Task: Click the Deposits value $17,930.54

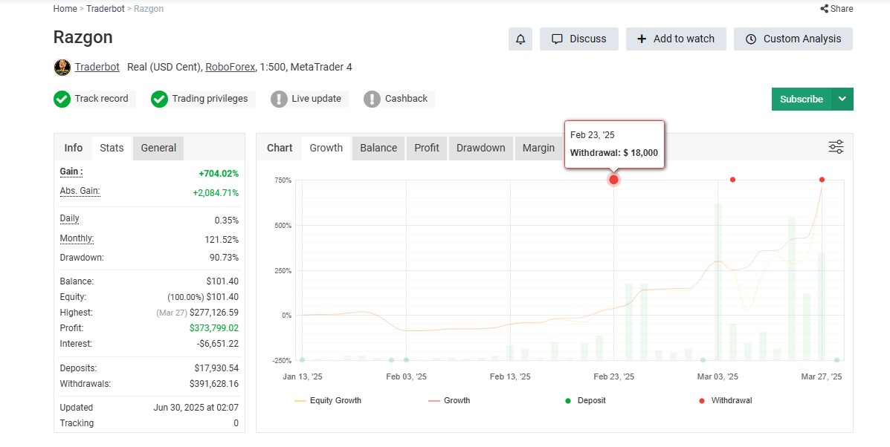Action: point(216,368)
